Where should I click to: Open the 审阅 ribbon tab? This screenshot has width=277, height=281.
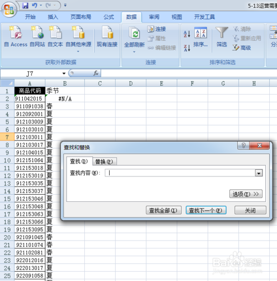click(154, 17)
